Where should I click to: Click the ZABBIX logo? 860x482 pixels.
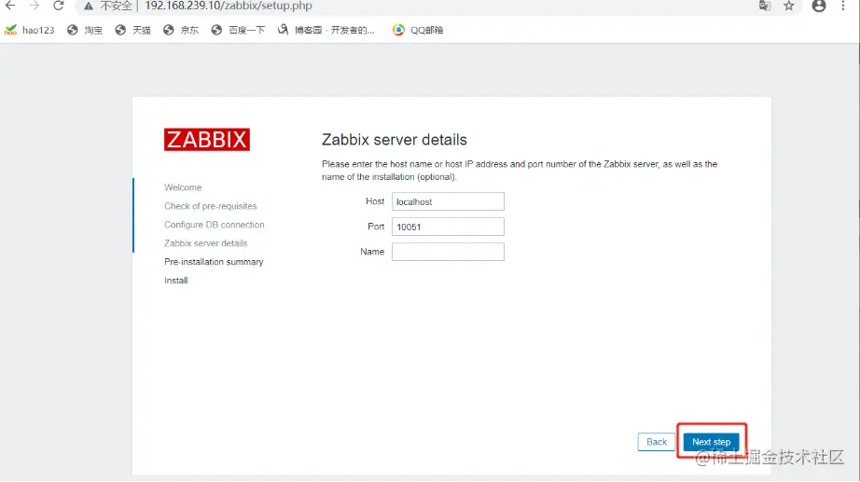[207, 139]
